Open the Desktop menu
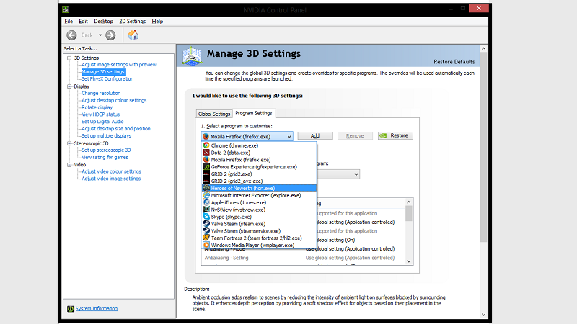 [x=103, y=22]
